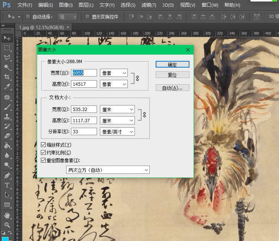Uncheck 约束比例 checkbox
Screen dimensions: 279x241
[43, 152]
